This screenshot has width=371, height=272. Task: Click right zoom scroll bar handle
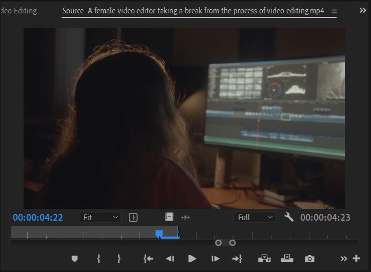coord(232,243)
